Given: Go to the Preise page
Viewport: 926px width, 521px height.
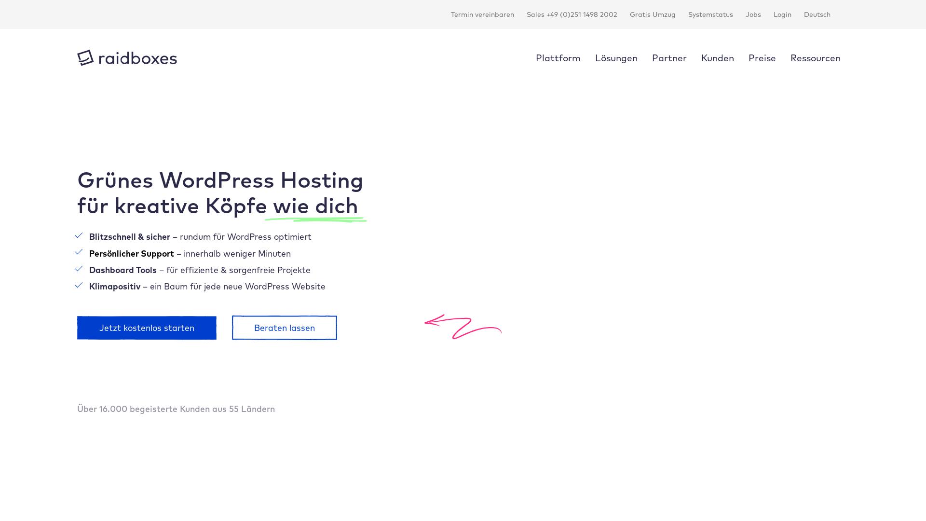Looking at the screenshot, I should [762, 58].
